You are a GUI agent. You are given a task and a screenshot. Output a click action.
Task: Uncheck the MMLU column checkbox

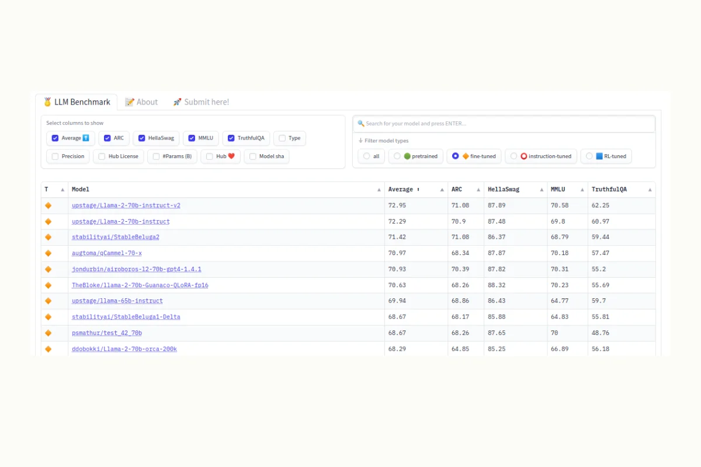point(192,138)
